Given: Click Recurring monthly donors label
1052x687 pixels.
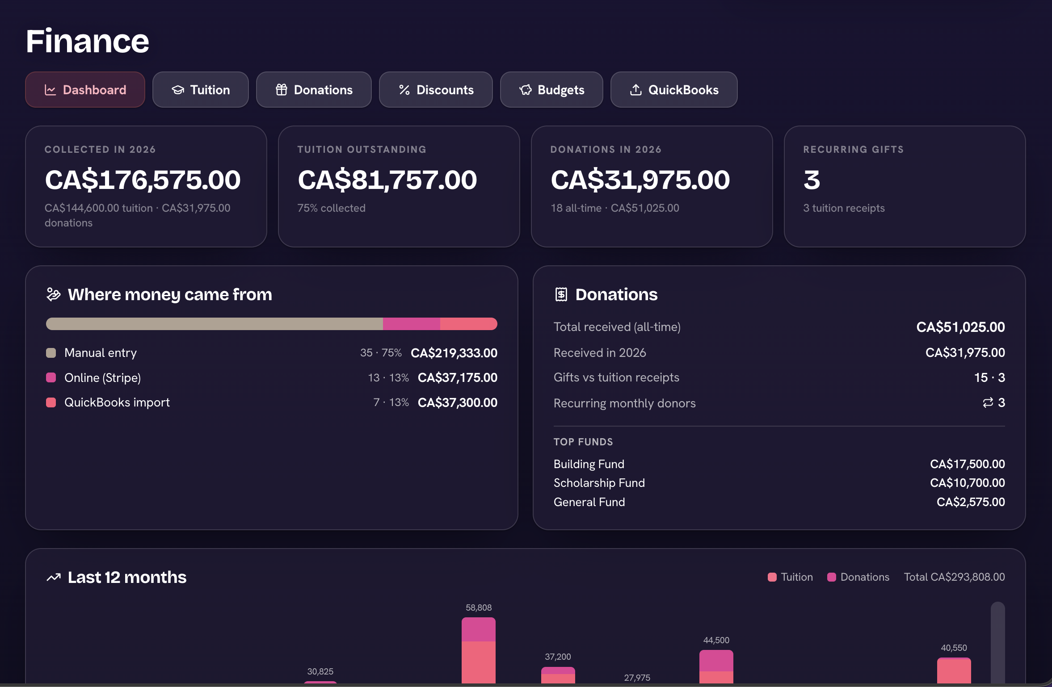Looking at the screenshot, I should (625, 403).
